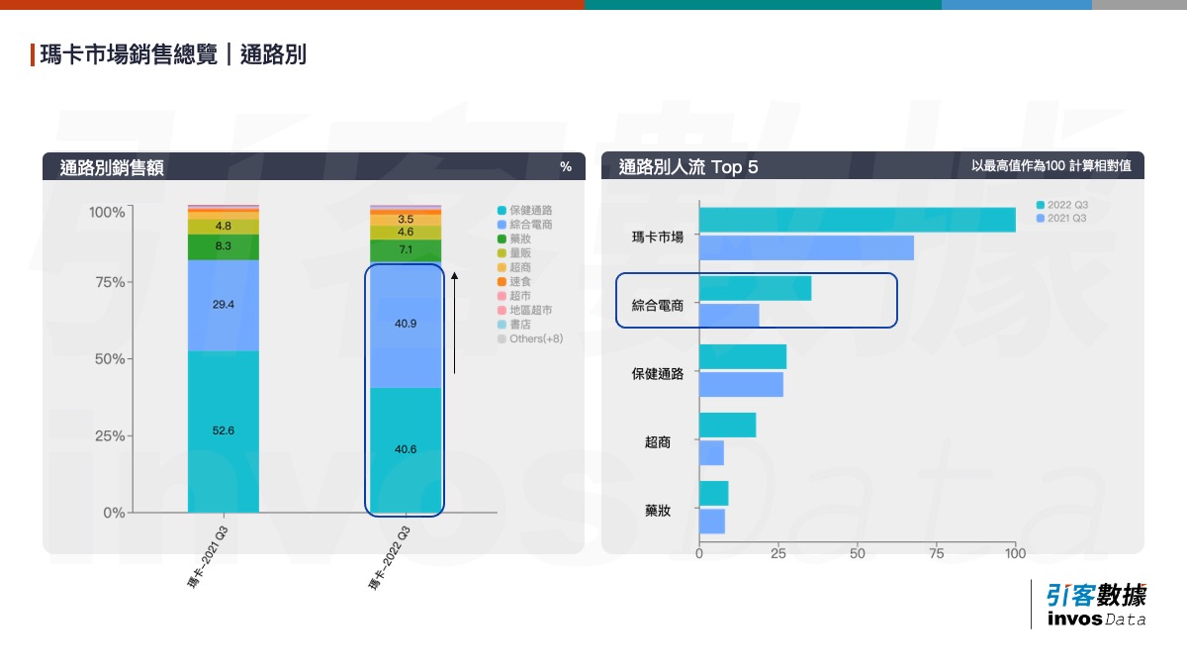1187x668 pixels.
Task: Click the 藥妝 legend color dot
Action: (502, 239)
